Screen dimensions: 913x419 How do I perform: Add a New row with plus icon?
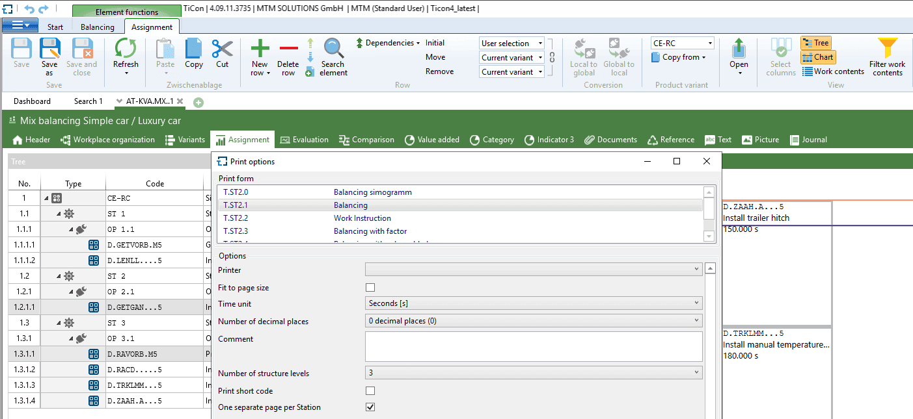coord(260,49)
